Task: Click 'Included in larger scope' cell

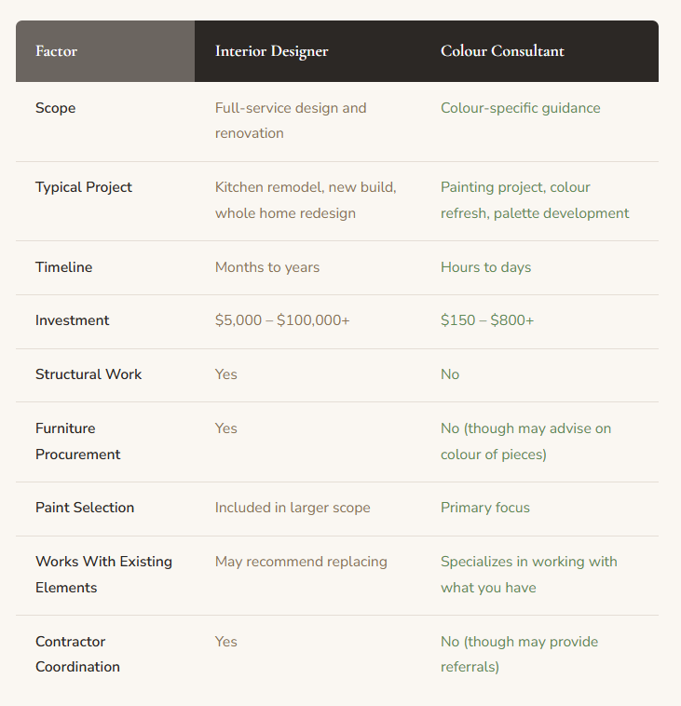Action: [x=293, y=508]
